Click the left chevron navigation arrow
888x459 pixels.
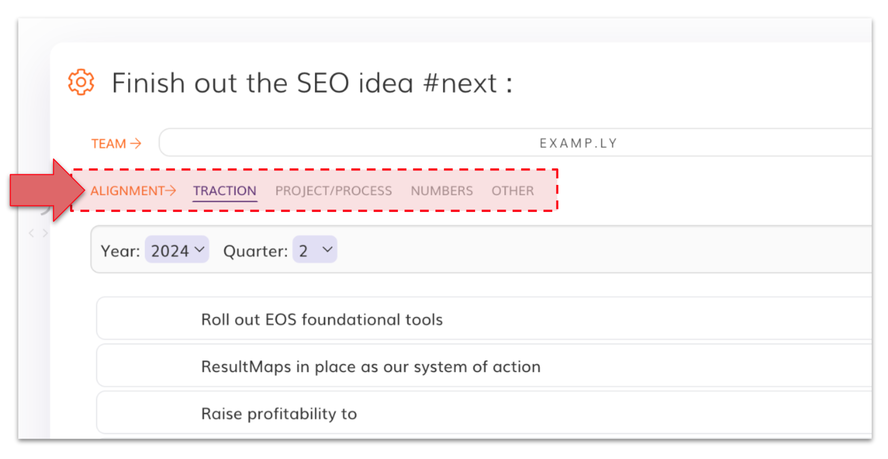tap(32, 233)
